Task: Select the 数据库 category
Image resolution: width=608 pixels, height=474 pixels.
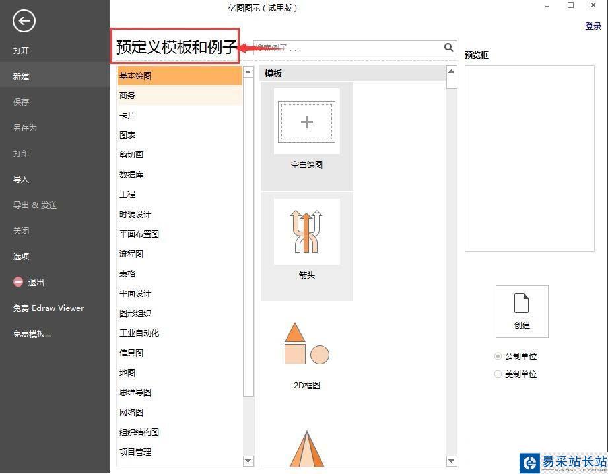Action: click(x=180, y=174)
